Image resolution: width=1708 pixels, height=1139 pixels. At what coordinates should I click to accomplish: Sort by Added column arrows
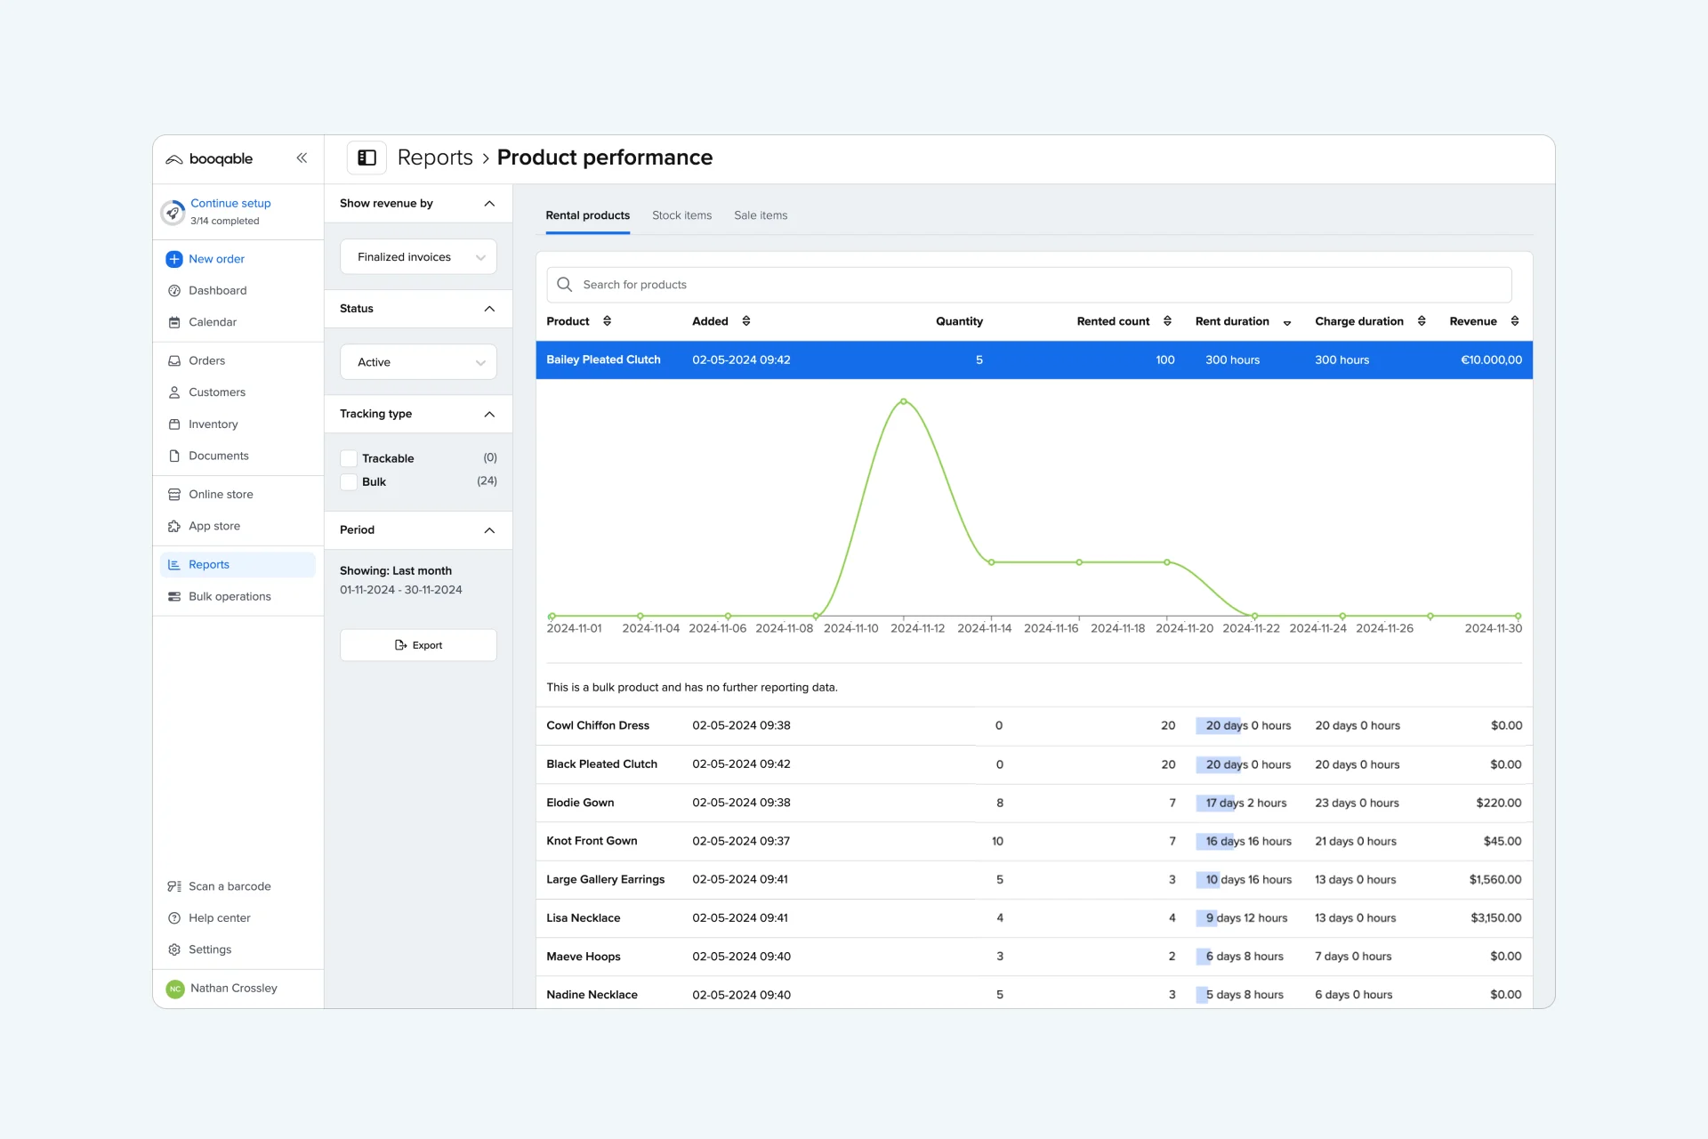746,321
